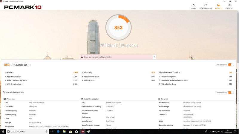239x134 pixels.
Task: Click the Motherboard value Morshow Cherry Trail CR
Action: click(x=192, y=103)
